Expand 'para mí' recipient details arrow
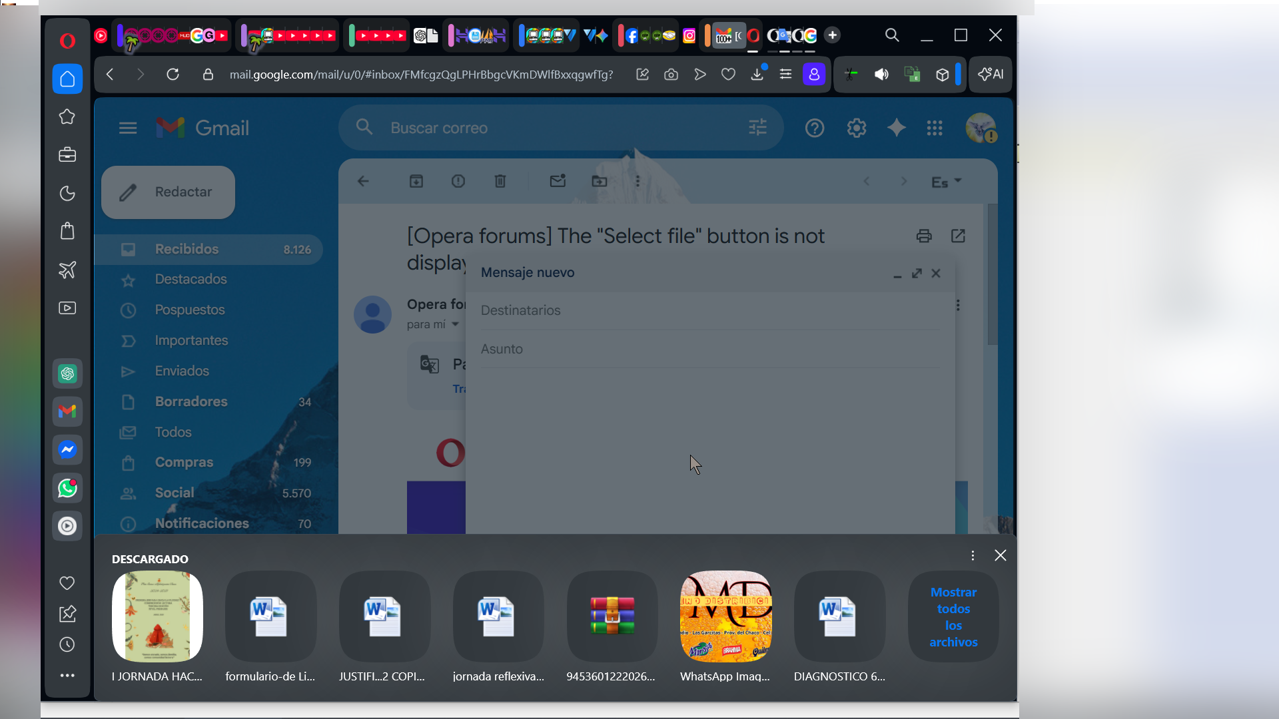 pos(456,324)
